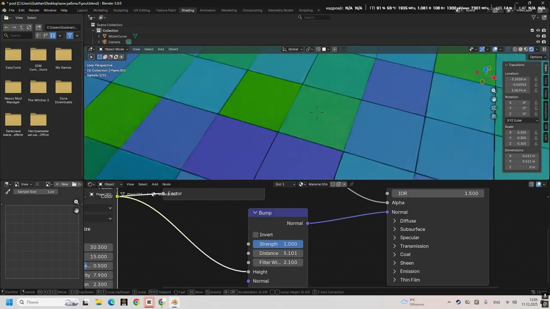Disable Collection in renders via camera icon
The image size is (550, 309).
[544, 30]
